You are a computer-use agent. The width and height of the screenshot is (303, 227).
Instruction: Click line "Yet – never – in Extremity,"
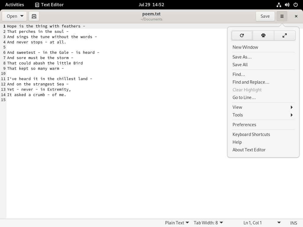39,89
